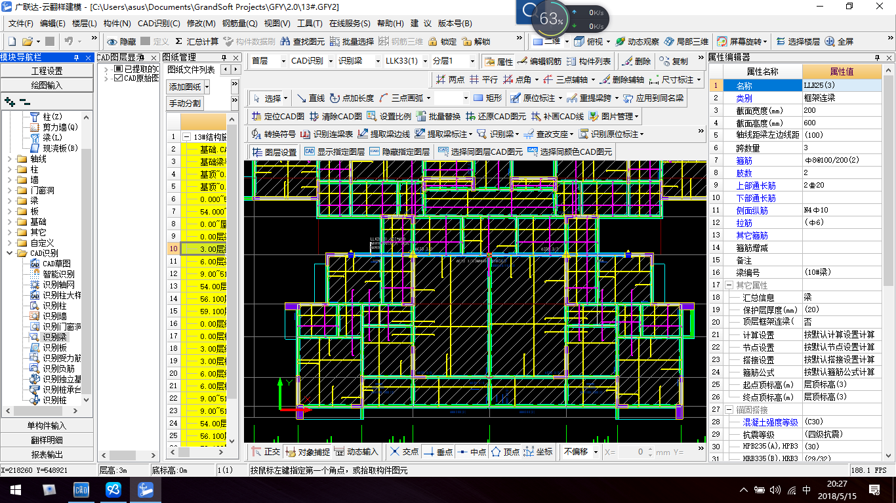Open the 文件(F) menu
The height and width of the screenshot is (503, 896).
pyautogui.click(x=20, y=24)
